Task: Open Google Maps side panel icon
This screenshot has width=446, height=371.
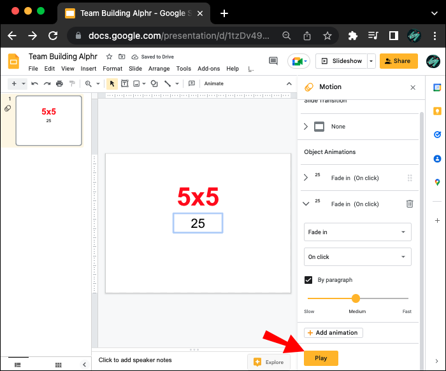Action: tap(437, 182)
